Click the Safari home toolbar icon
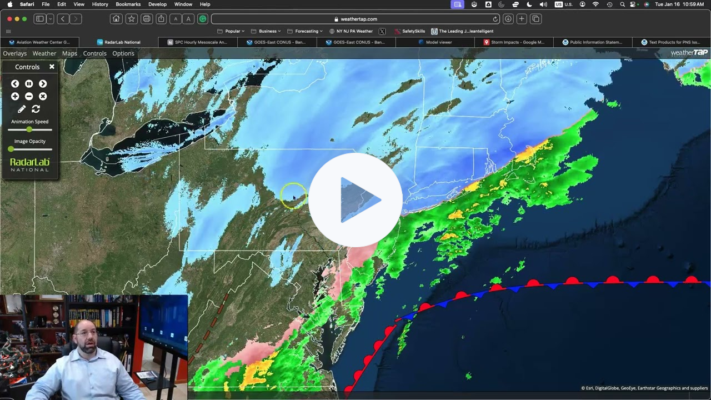The image size is (711, 400). tap(116, 19)
